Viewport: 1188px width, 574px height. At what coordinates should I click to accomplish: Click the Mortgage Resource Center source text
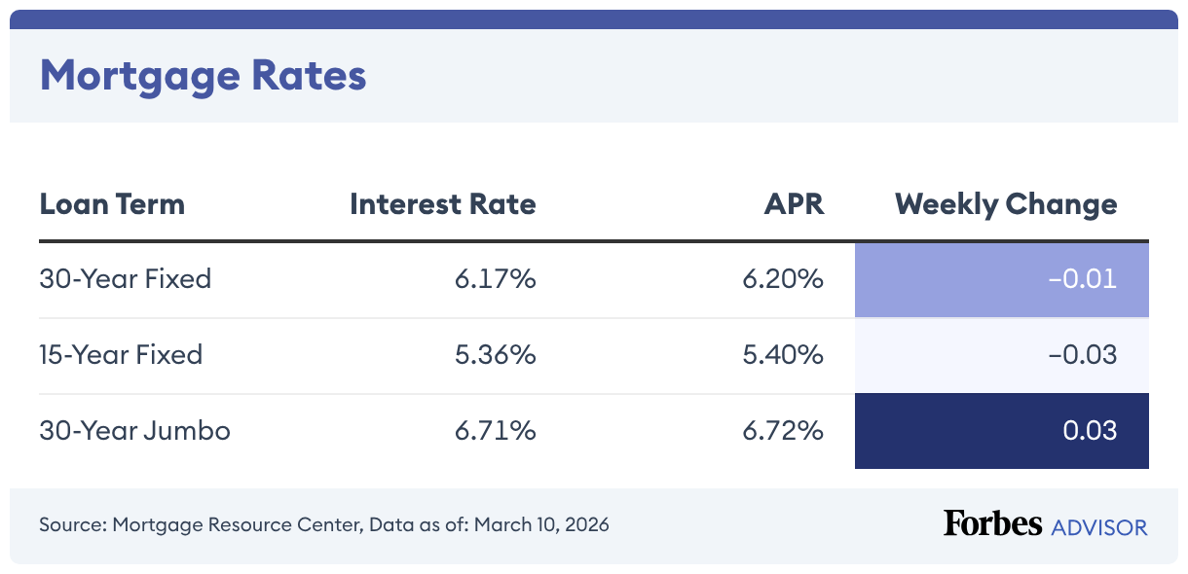237,525
